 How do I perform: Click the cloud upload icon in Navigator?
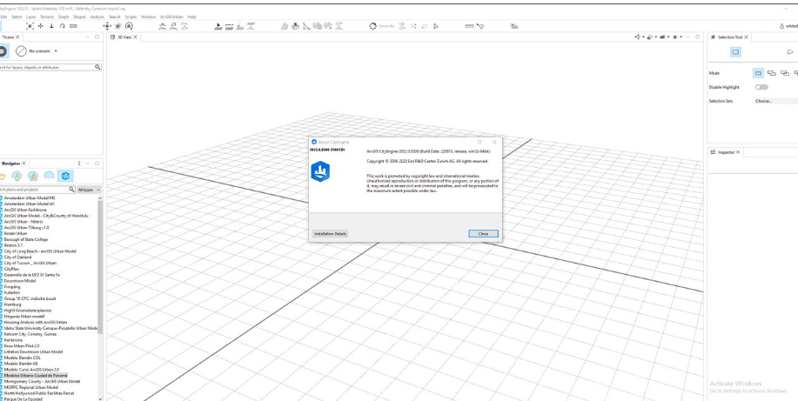(x=17, y=176)
